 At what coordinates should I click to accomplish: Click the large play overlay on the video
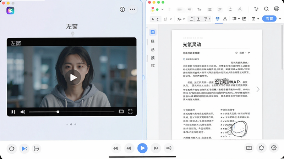[73, 77]
